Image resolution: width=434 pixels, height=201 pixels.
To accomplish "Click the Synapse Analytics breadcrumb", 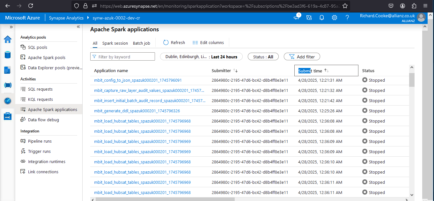I will (66, 18).
